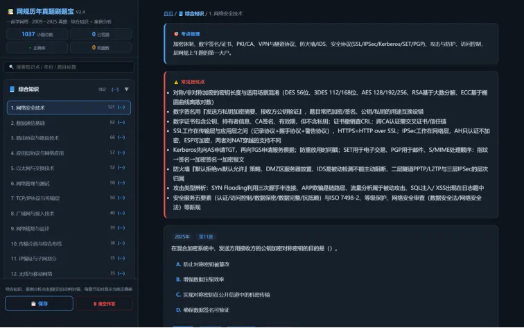Open chapter 4. 应用层协议与网络应用
The width and height of the screenshot is (524, 328).
tap(69, 153)
